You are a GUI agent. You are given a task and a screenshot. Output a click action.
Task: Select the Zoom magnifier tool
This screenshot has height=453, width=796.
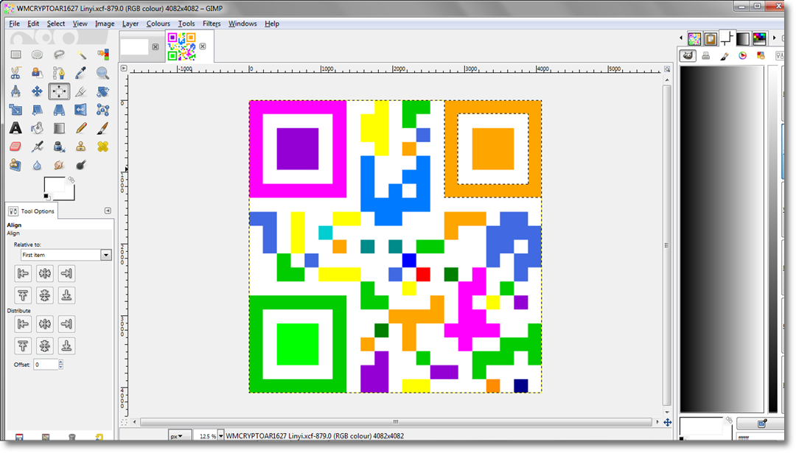click(x=102, y=73)
